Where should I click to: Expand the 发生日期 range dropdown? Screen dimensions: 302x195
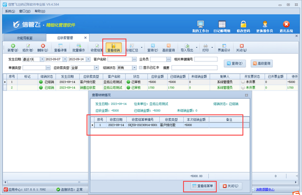click(x=42, y=59)
